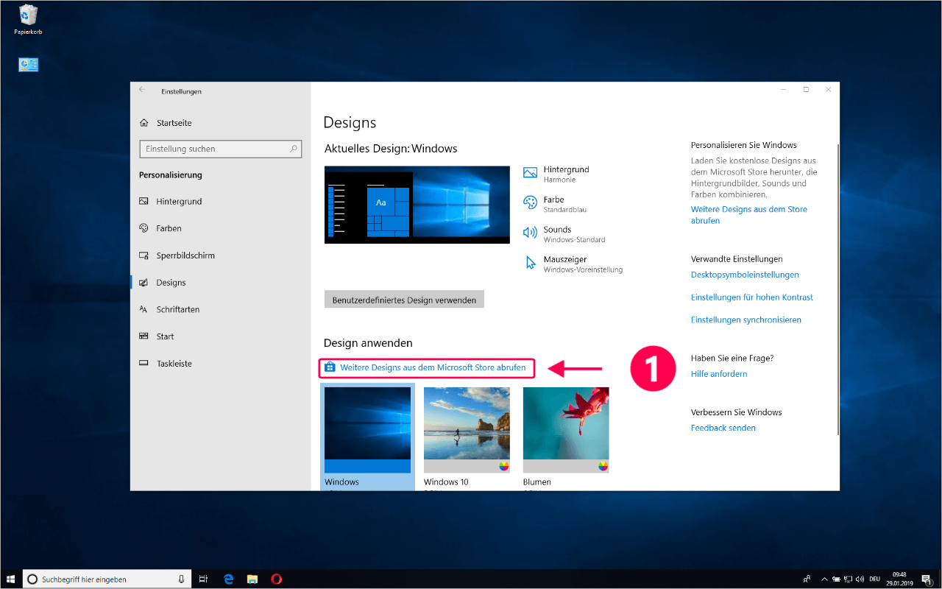Click the DEU input language indicator

click(x=876, y=579)
